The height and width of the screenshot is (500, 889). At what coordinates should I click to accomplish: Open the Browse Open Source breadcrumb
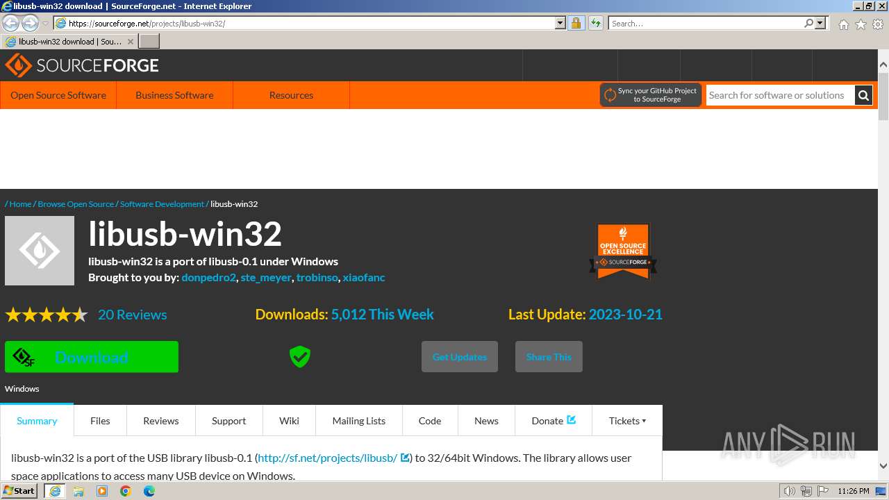(x=76, y=204)
